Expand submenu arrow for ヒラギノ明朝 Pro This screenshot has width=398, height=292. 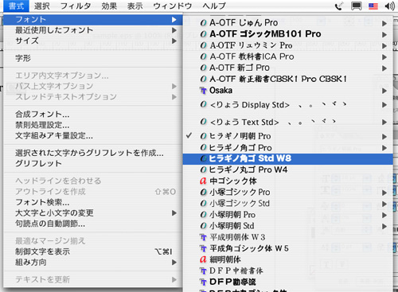point(384,137)
